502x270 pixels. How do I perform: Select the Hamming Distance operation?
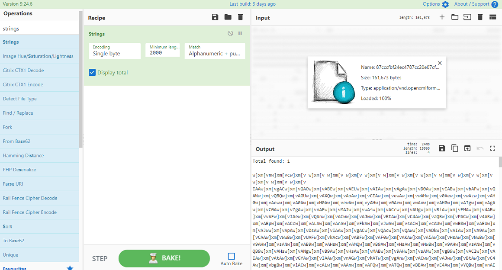[x=39, y=155]
